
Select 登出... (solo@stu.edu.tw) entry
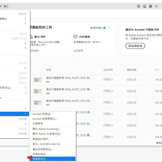tap(53, 144)
